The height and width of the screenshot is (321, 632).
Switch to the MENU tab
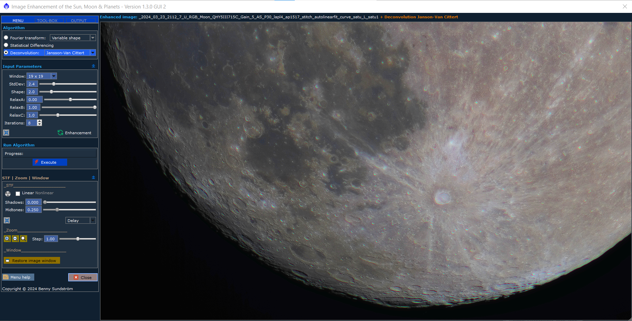pyautogui.click(x=18, y=20)
